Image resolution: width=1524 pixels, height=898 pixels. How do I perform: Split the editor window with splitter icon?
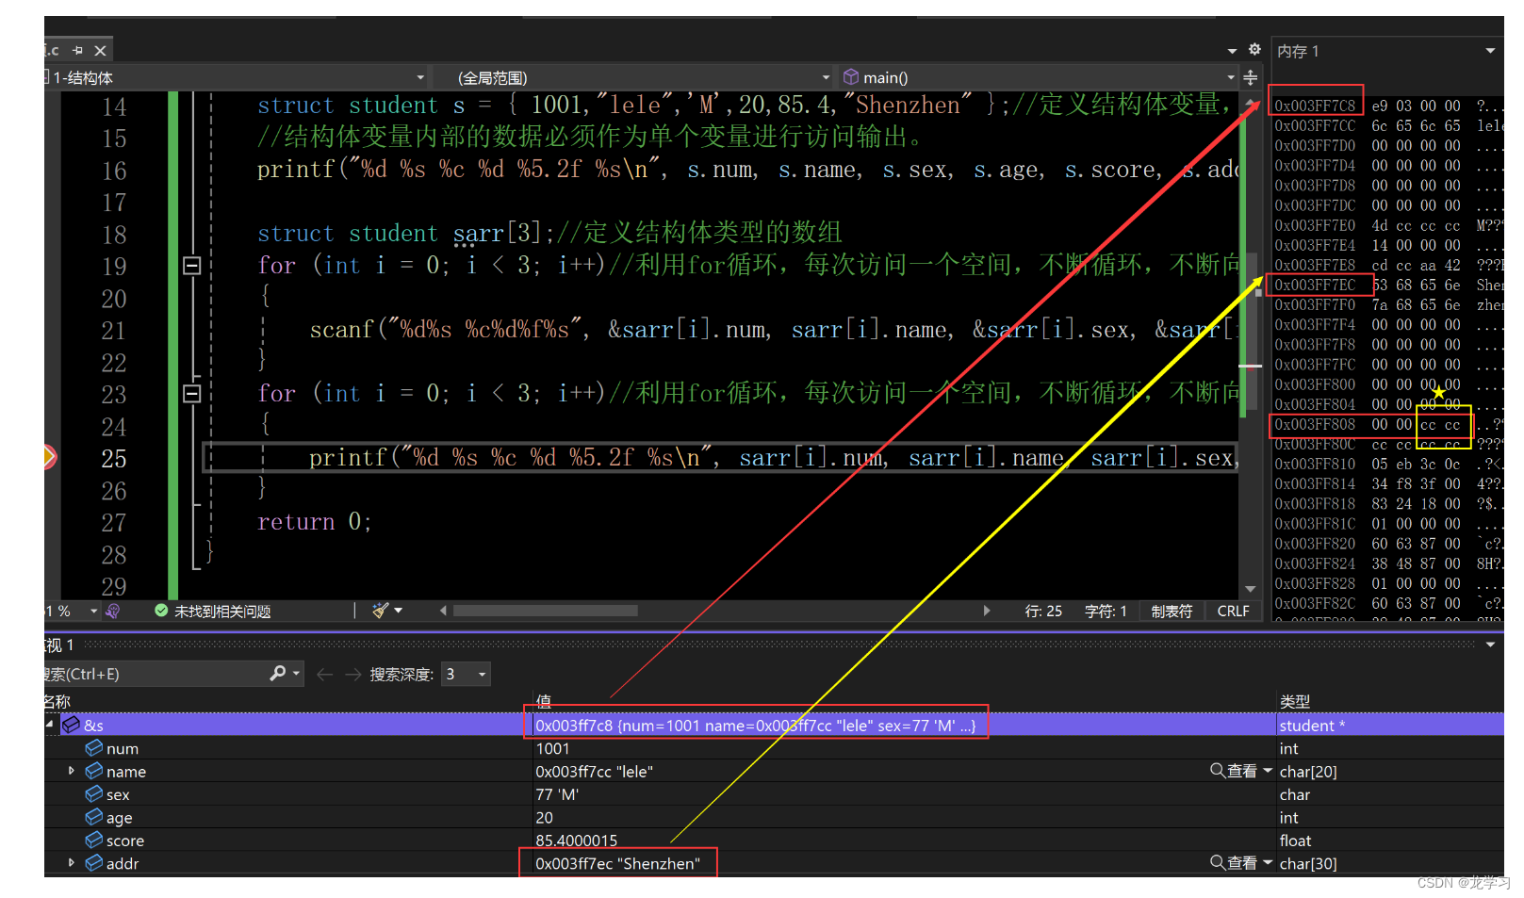coord(1251,77)
